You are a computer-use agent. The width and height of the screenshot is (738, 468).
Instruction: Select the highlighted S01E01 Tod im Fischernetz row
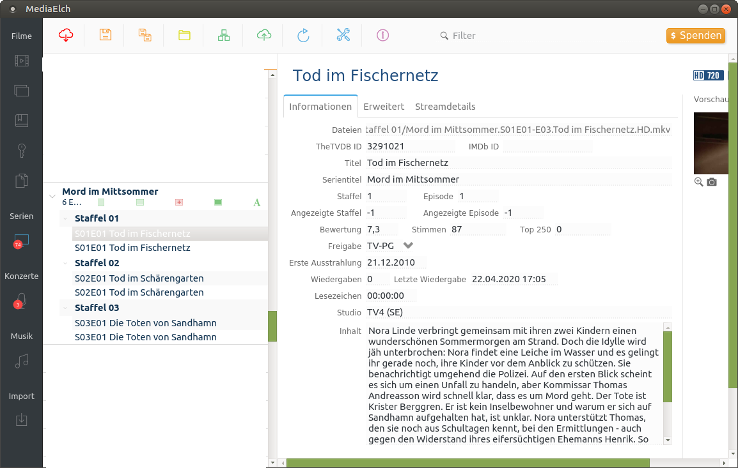coord(170,234)
